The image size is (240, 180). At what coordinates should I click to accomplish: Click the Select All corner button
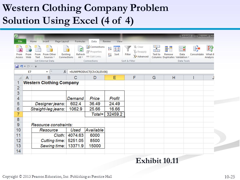[18, 77]
